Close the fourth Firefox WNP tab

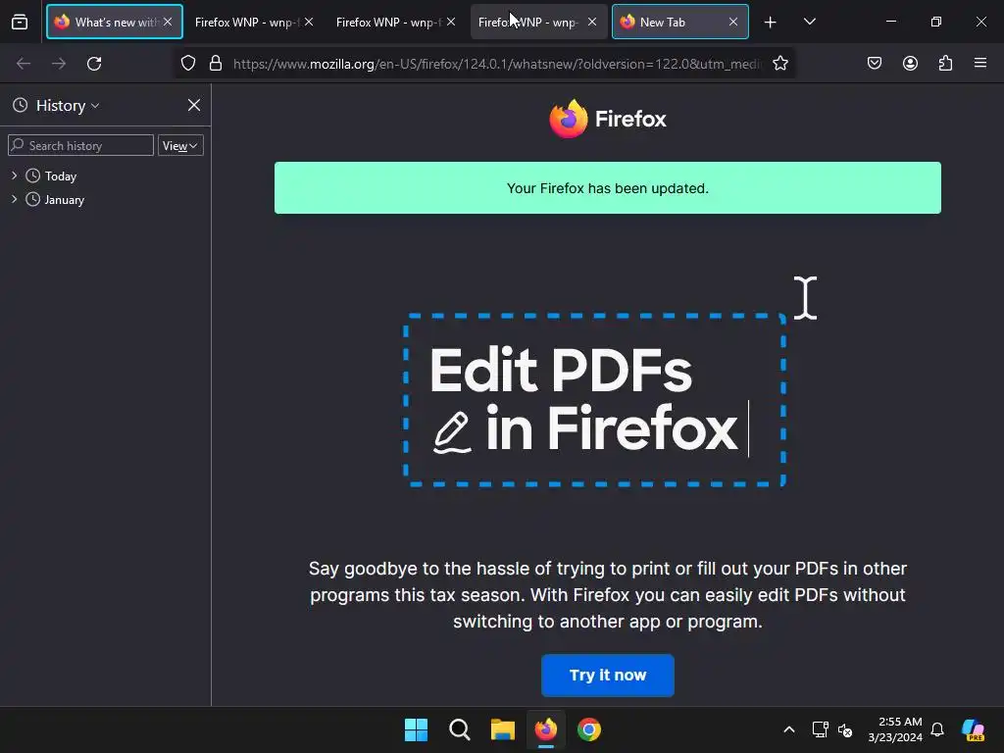pyautogui.click(x=592, y=22)
